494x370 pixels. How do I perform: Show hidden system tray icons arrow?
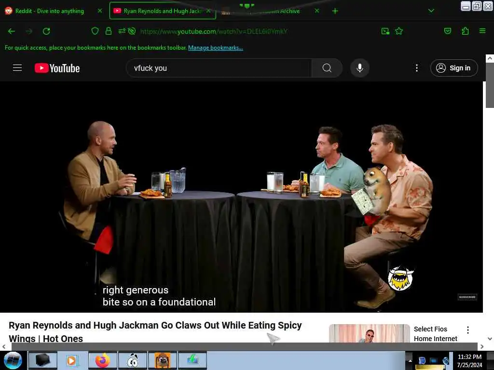point(410,360)
